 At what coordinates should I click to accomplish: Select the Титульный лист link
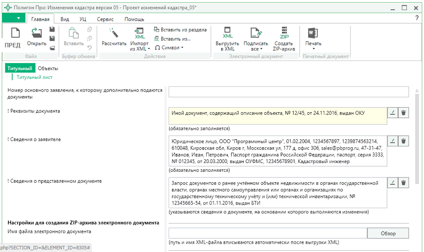coord(35,77)
